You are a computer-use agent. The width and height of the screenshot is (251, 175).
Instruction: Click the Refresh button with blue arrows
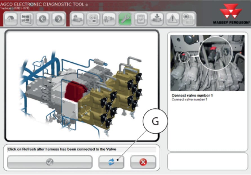tap(111, 162)
